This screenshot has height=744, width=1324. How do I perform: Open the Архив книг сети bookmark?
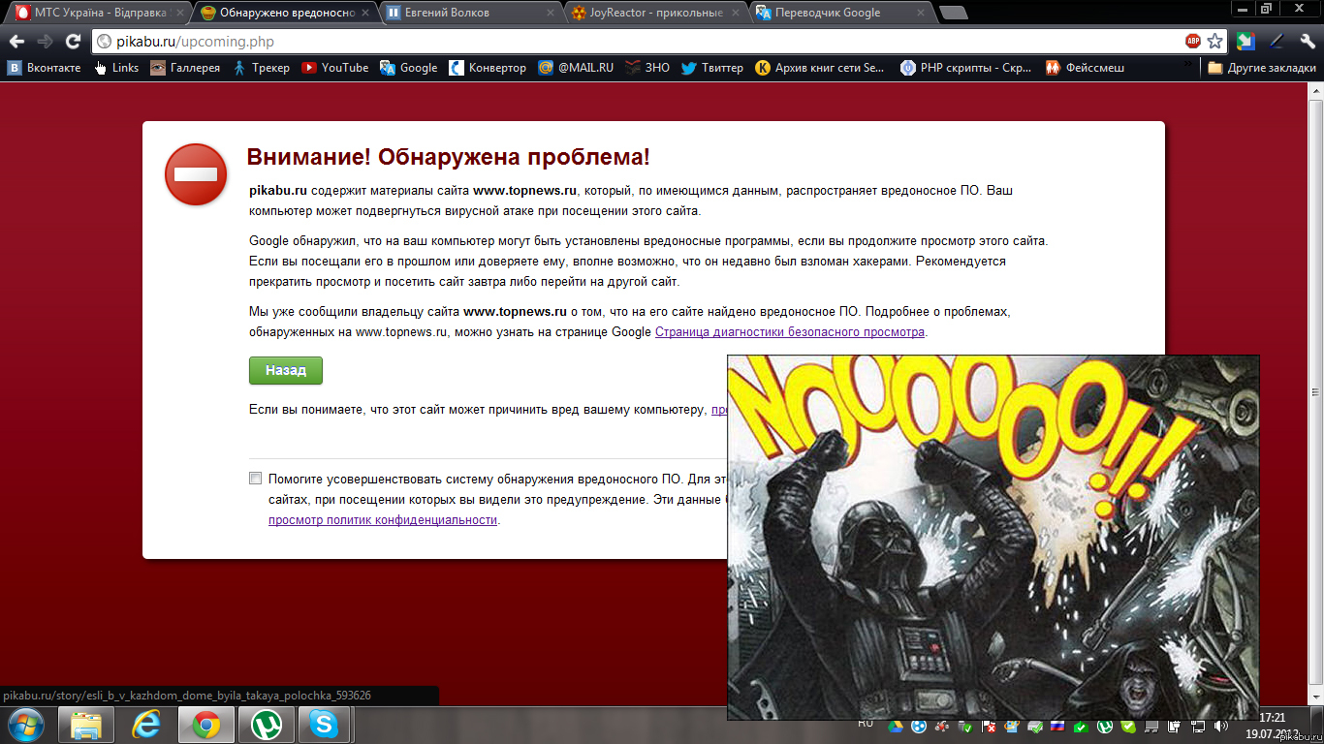820,68
